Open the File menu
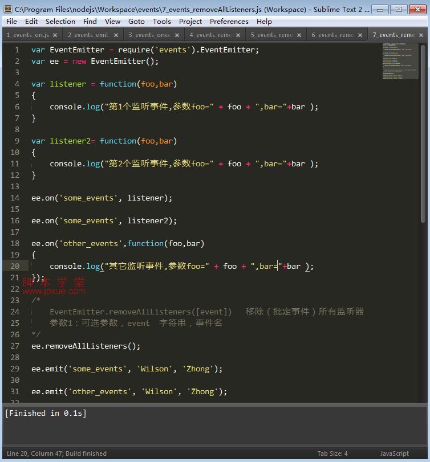 point(11,22)
